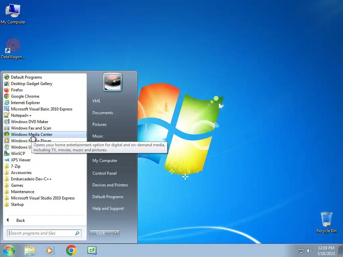Open the Internet Explorer icon

pyautogui.click(x=7, y=102)
